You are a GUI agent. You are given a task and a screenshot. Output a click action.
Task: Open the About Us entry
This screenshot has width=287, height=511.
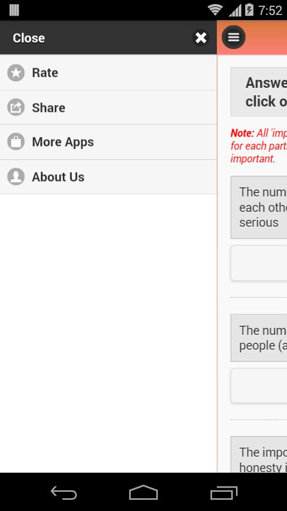point(108,177)
